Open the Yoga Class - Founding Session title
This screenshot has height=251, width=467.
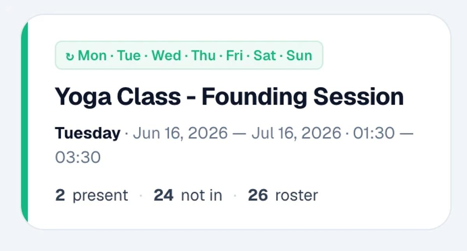coord(229,97)
